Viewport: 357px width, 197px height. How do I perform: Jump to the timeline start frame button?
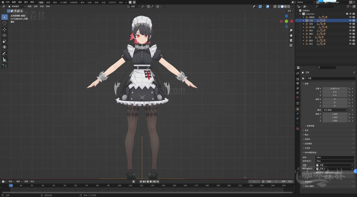click(x=141, y=182)
